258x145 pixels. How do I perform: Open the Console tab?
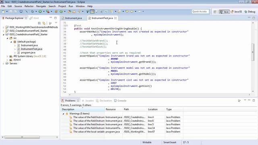pyautogui.click(x=120, y=101)
